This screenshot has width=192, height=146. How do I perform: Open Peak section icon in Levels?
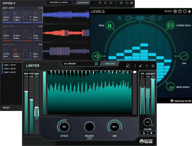pos(110,26)
